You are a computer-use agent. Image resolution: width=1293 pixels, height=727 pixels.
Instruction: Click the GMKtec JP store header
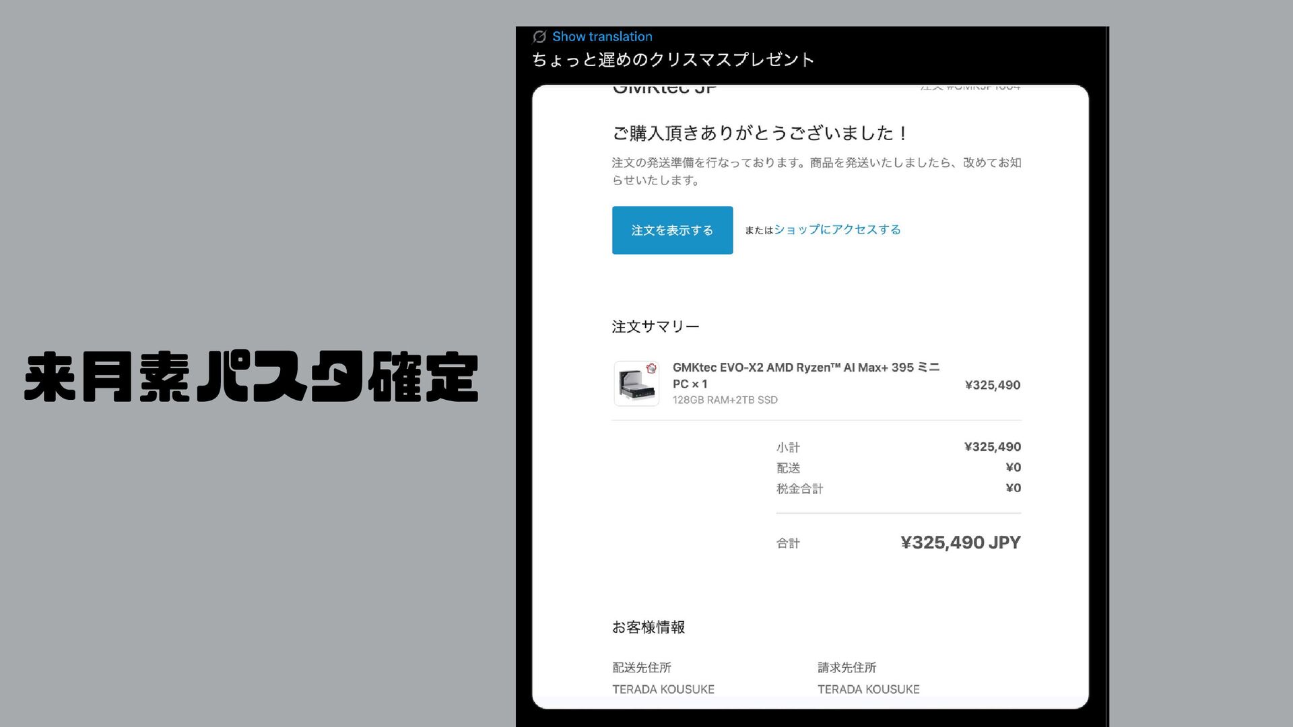[664, 89]
